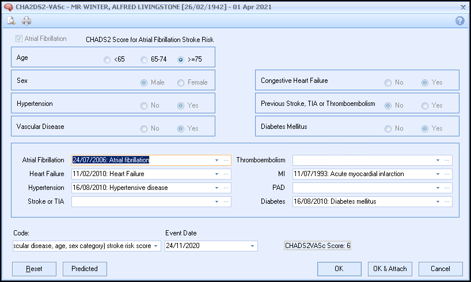The width and height of the screenshot is (471, 282).
Task: Select the 65-74 age radio button
Action: tap(144, 60)
